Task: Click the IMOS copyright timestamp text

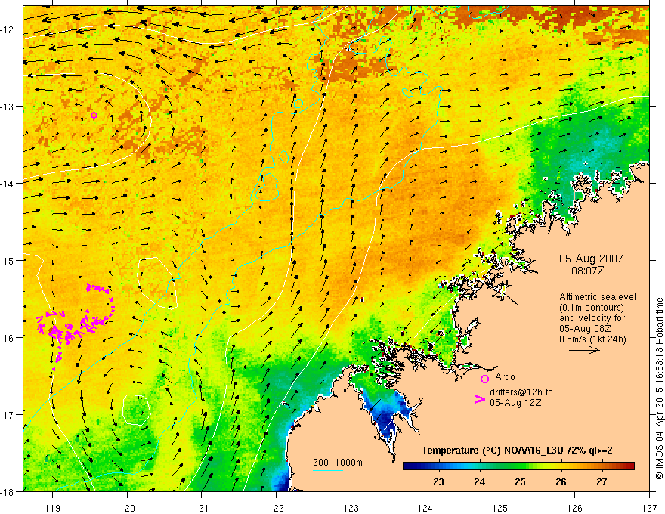Action: coord(659,389)
